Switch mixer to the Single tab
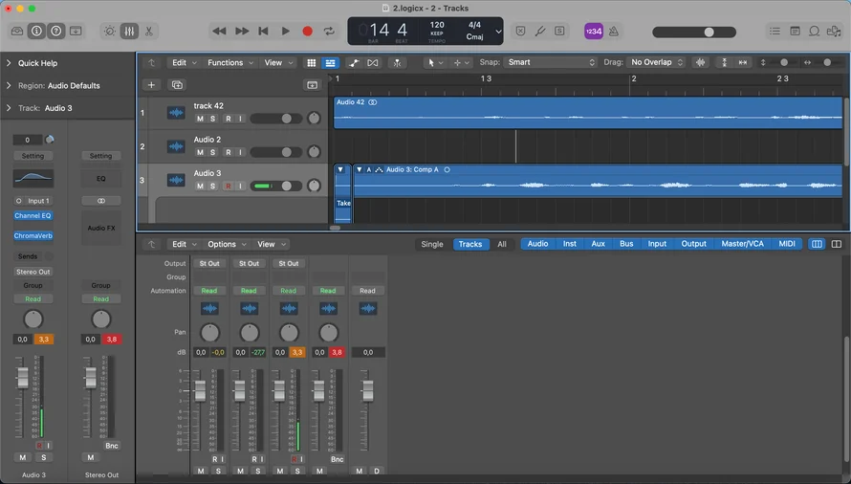851x484 pixels. pos(432,244)
